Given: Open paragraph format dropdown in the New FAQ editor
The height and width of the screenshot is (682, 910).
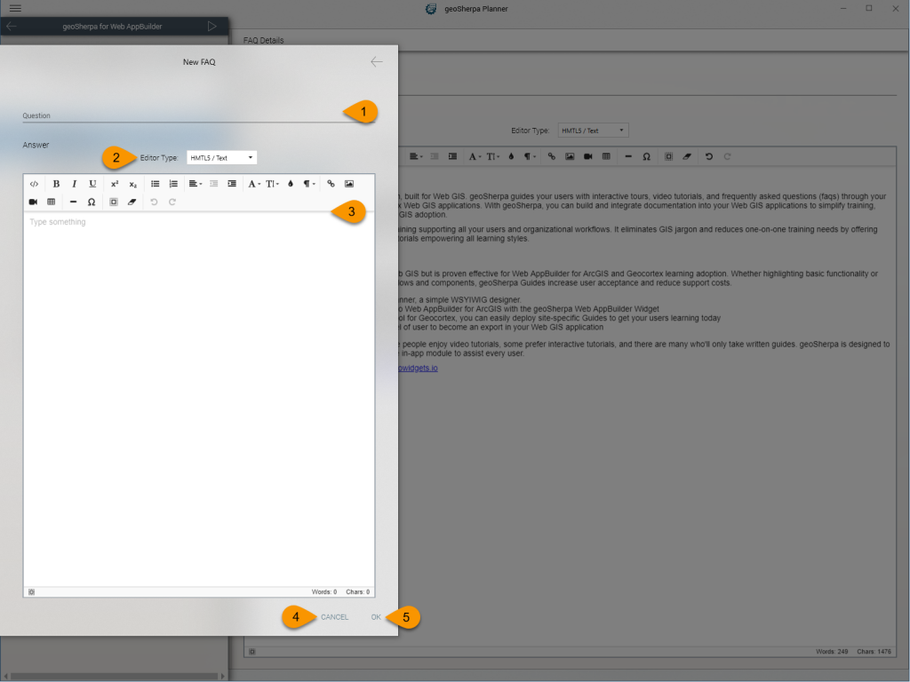Looking at the screenshot, I should coord(309,184).
